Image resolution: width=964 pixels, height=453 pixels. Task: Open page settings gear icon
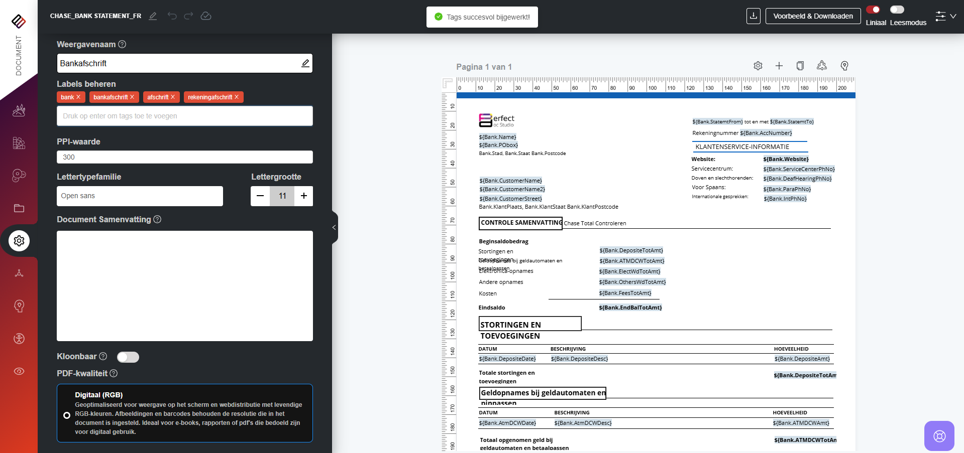coord(758,66)
